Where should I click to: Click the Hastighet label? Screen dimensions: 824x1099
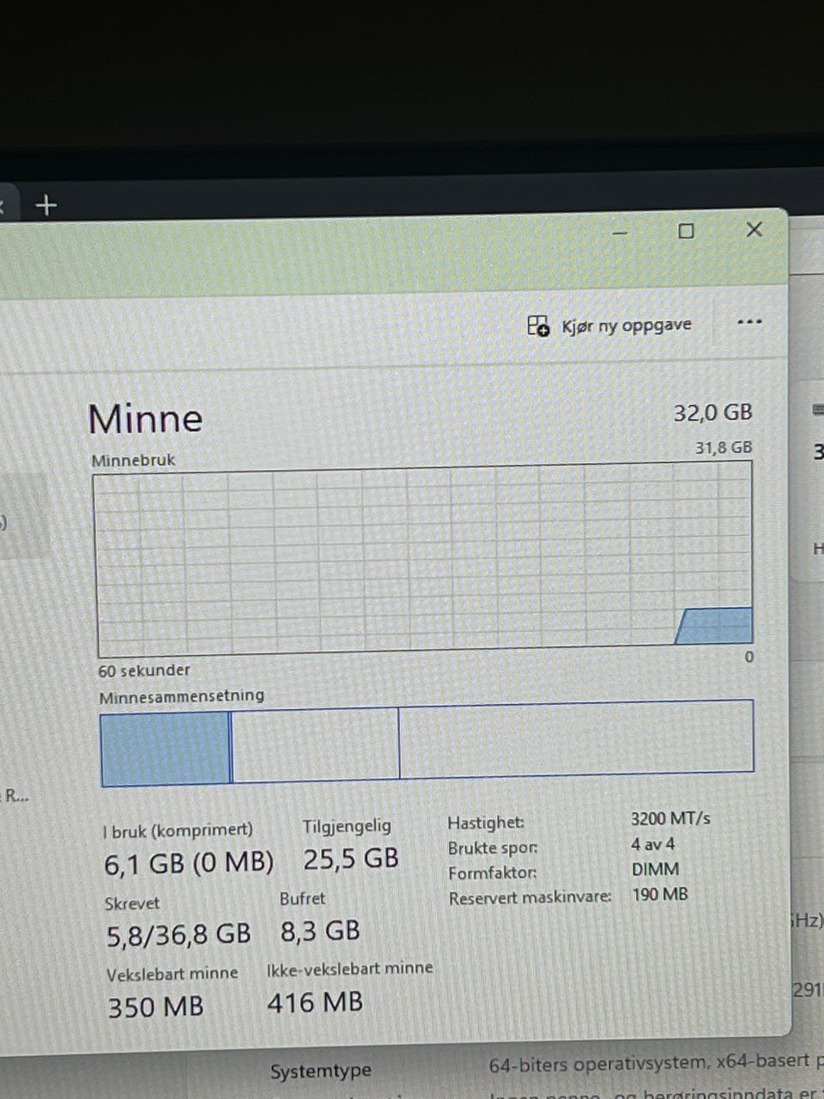[486, 823]
